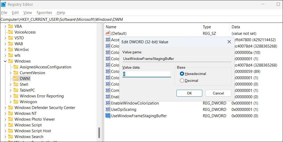The height and width of the screenshot is (142, 283).
Task: Cancel the Edit DWORD dialog
Action: pyautogui.click(x=218, y=93)
